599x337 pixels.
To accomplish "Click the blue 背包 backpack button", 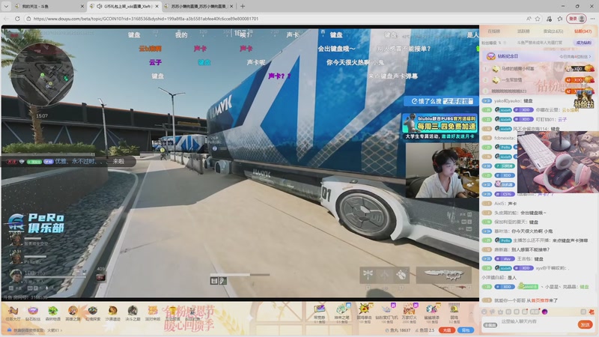I will point(466,330).
